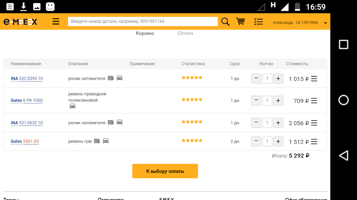This screenshot has height=200, width=357.
Task: Open part number link 532 0395 10
Action: (31, 79)
